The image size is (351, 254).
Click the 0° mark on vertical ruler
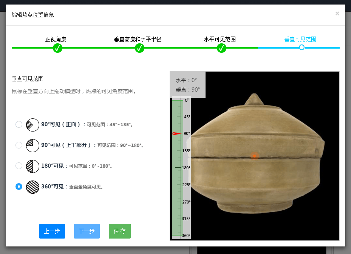[187, 100]
